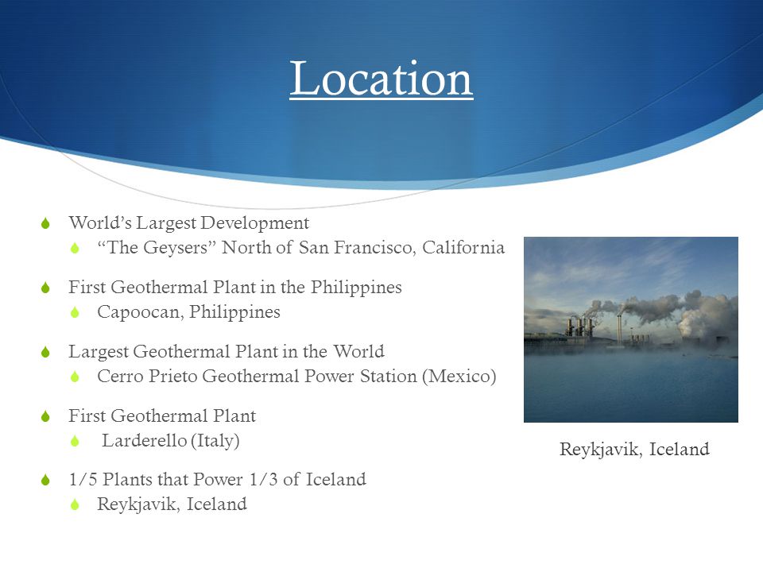Click the green drop bullet beside "World's Largest Development"

pyautogui.click(x=46, y=223)
